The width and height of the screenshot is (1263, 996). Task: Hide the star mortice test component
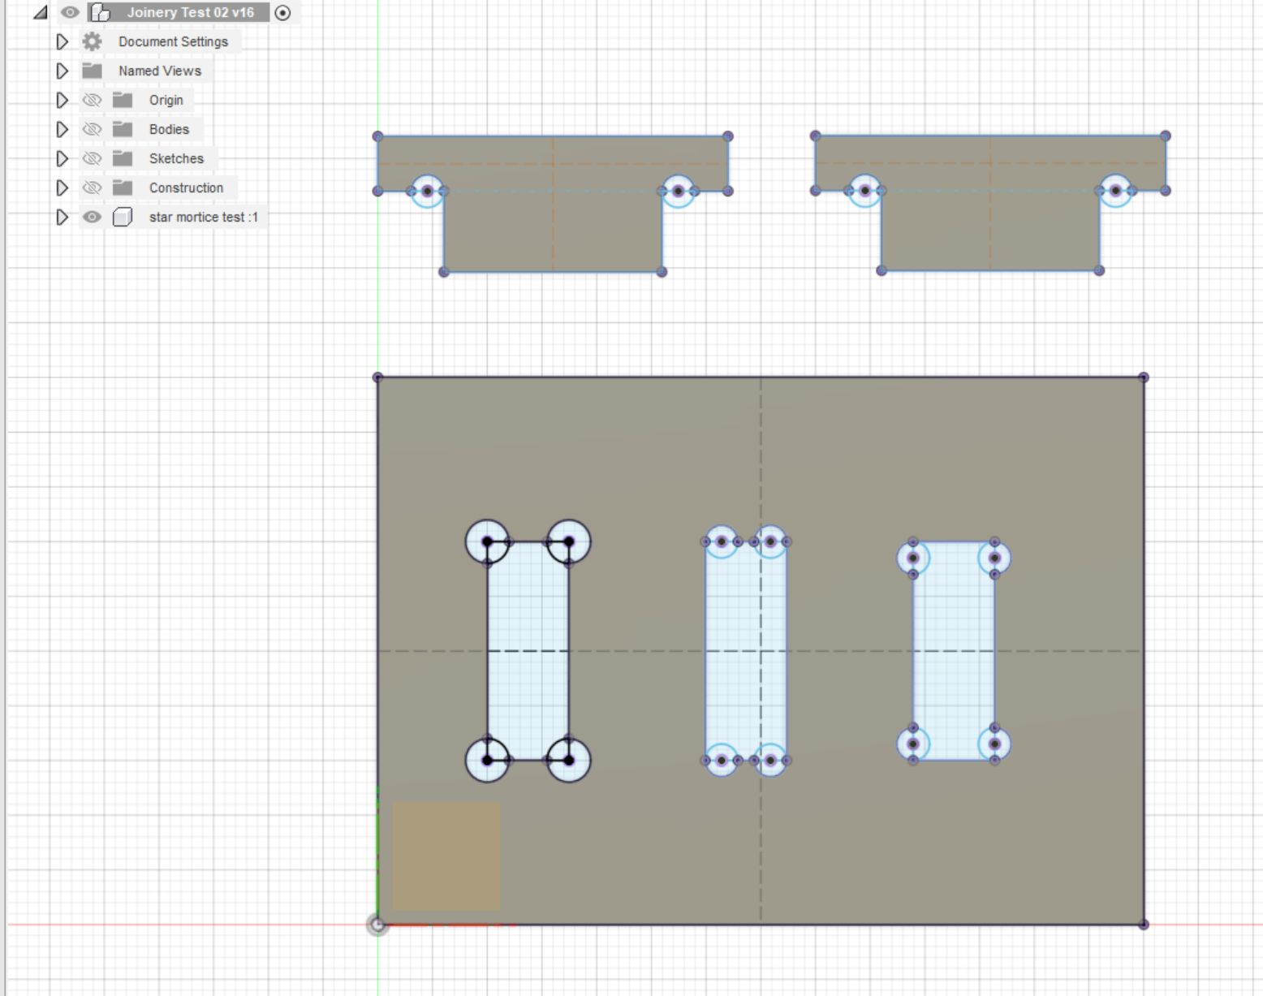pyautogui.click(x=93, y=217)
